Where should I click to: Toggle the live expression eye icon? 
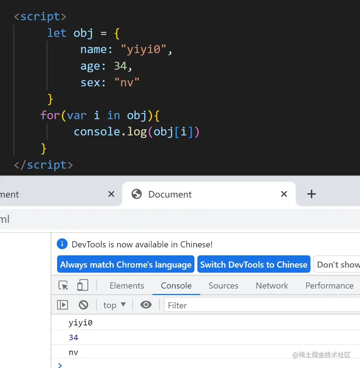146,305
